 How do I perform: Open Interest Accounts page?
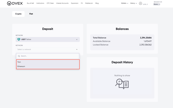(62, 3)
